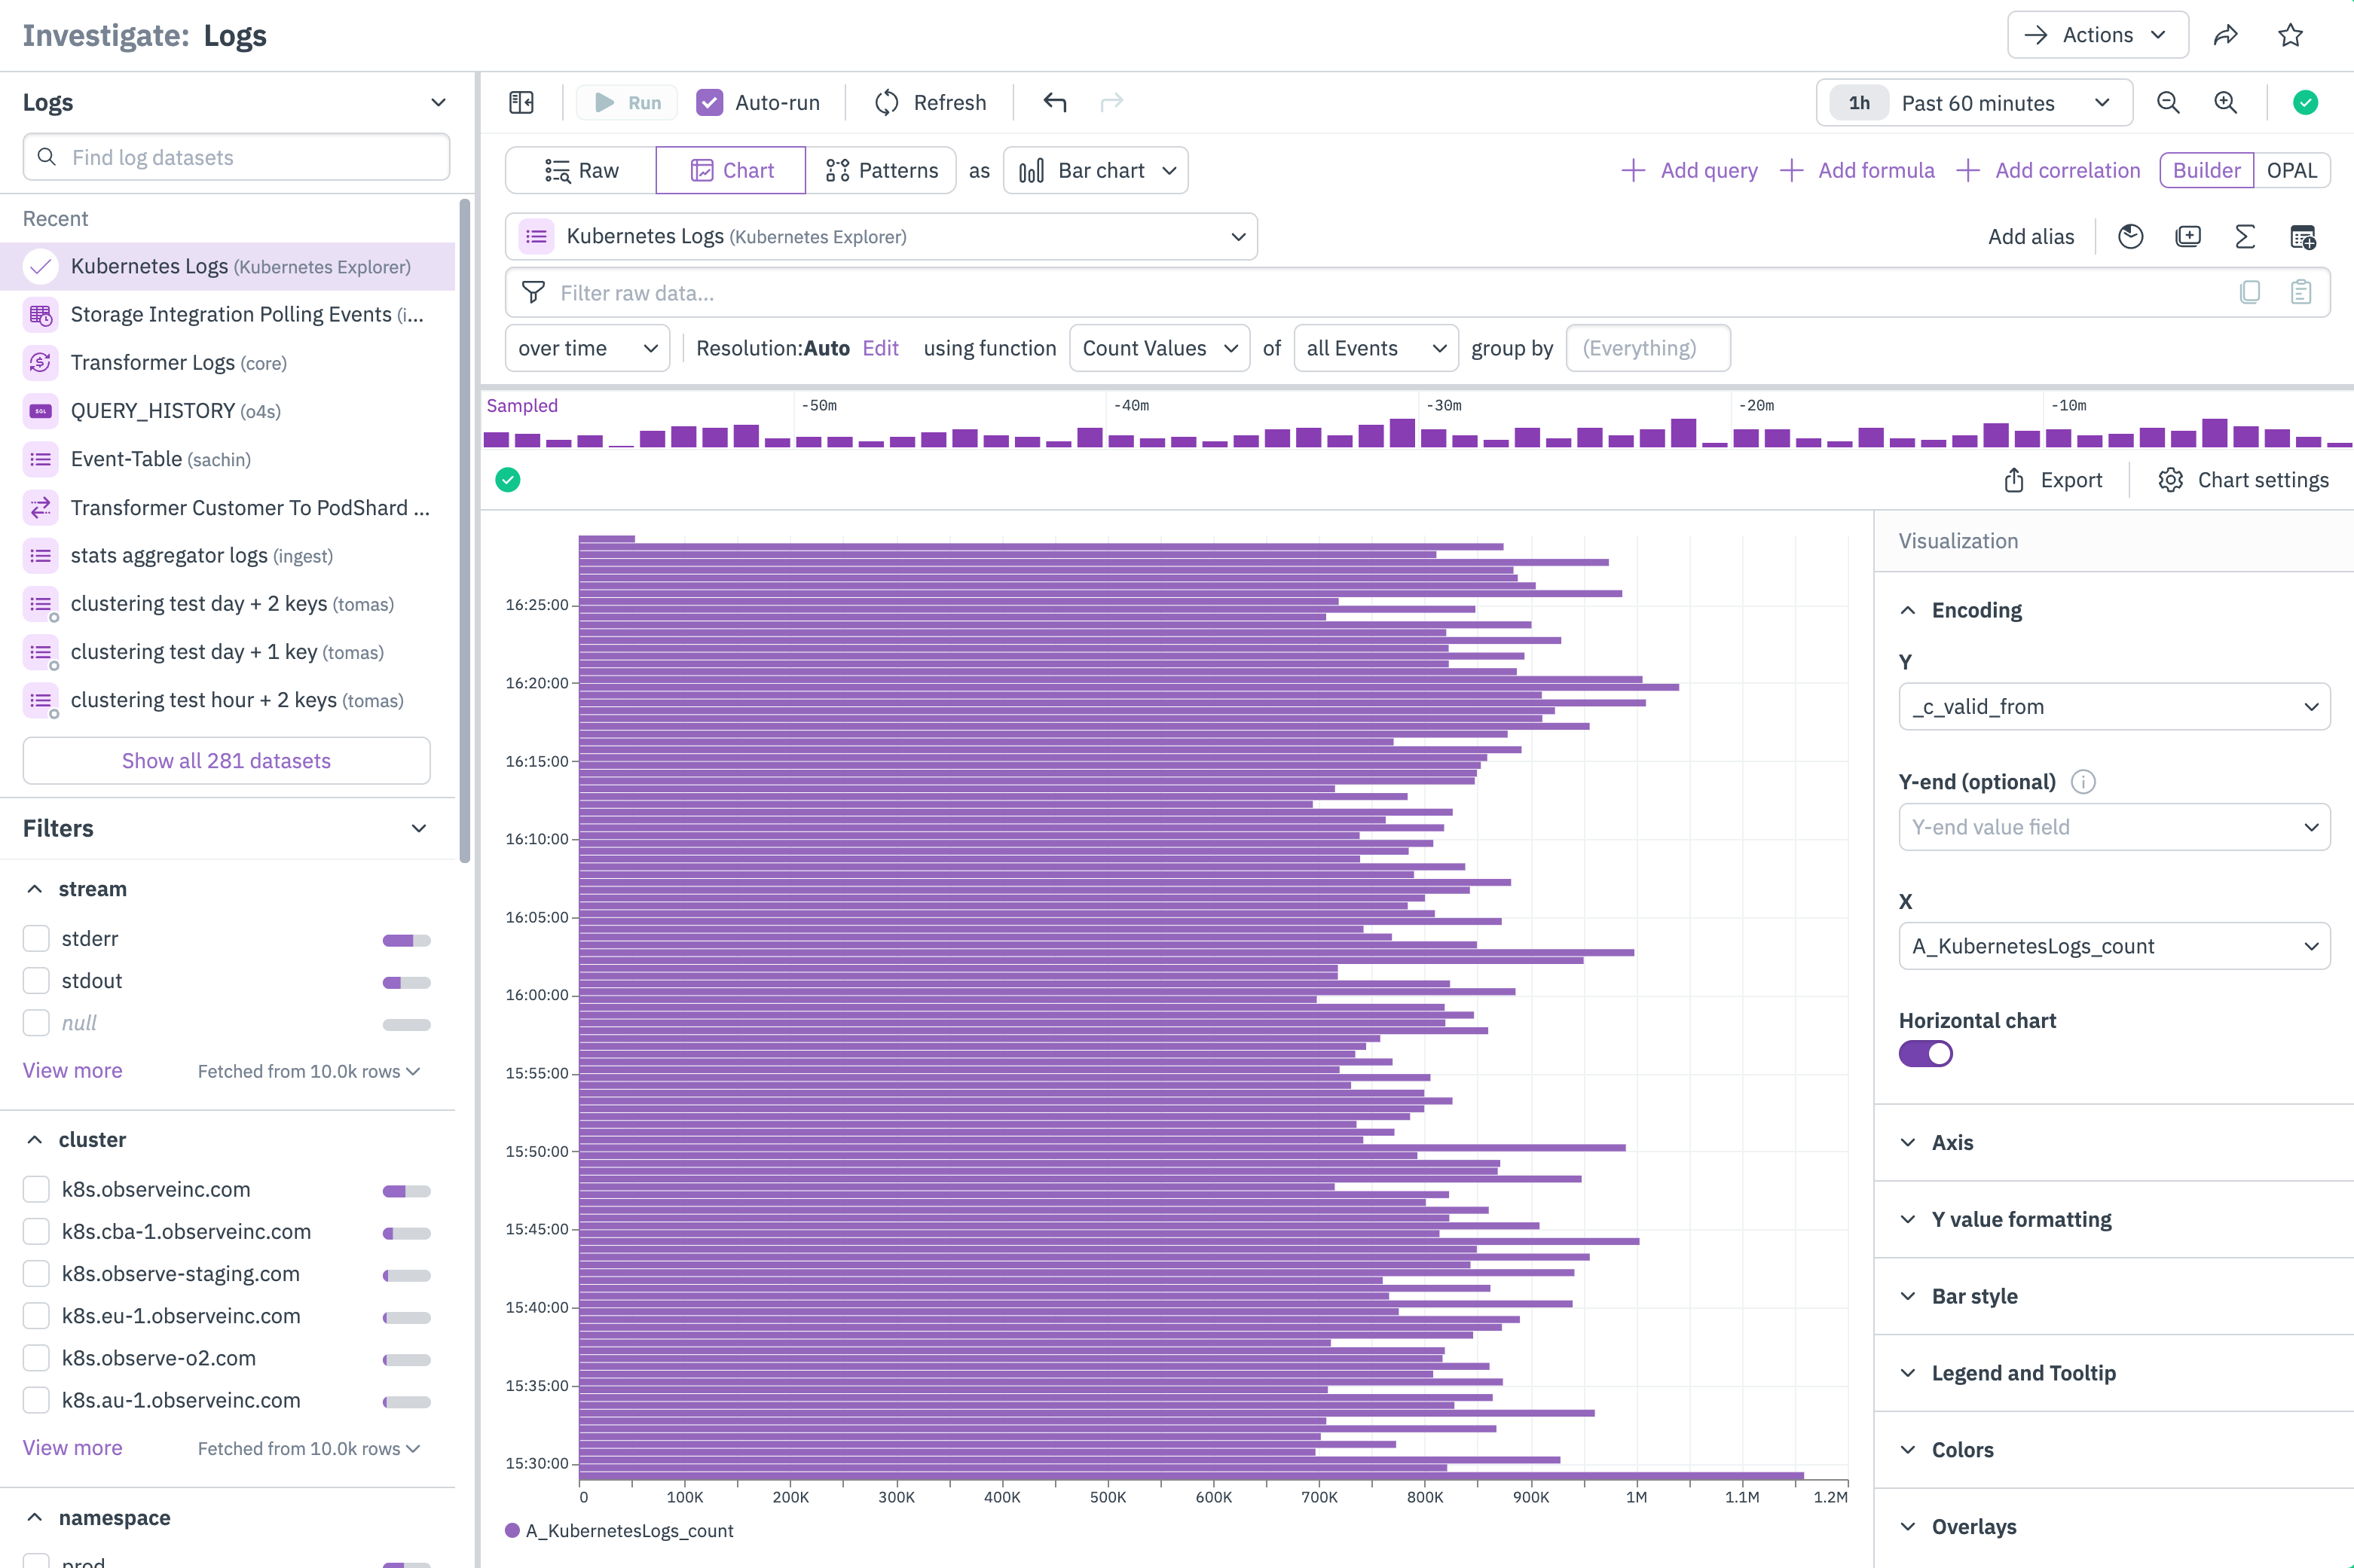This screenshot has height=1568, width=2354.
Task: Click the share arrow icon
Action: click(x=2225, y=35)
